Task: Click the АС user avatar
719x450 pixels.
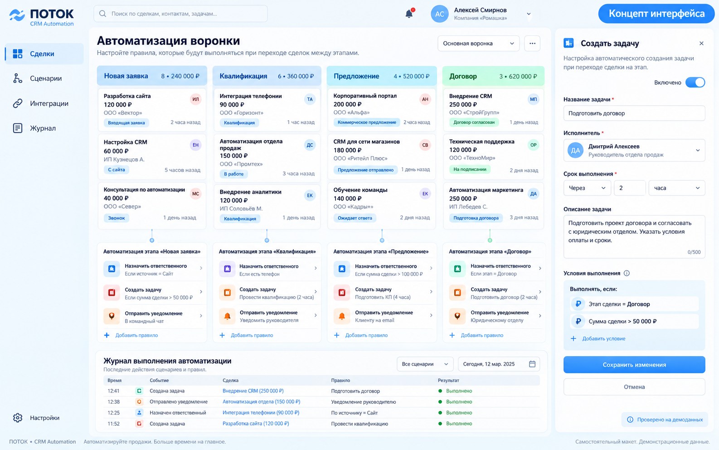Action: click(x=439, y=14)
